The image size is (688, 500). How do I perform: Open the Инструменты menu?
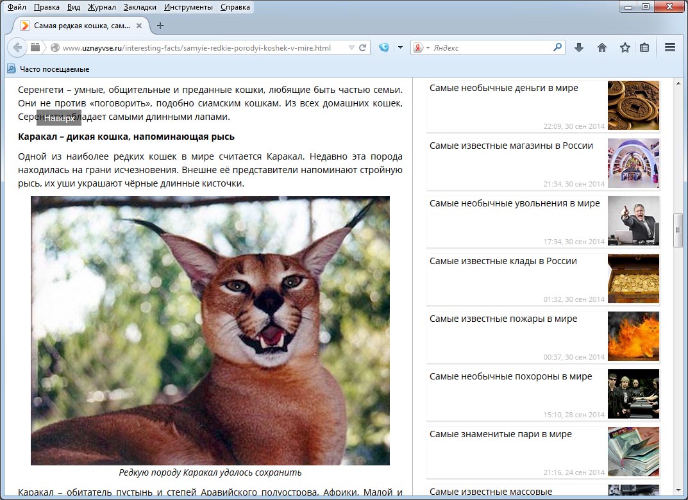click(x=188, y=7)
